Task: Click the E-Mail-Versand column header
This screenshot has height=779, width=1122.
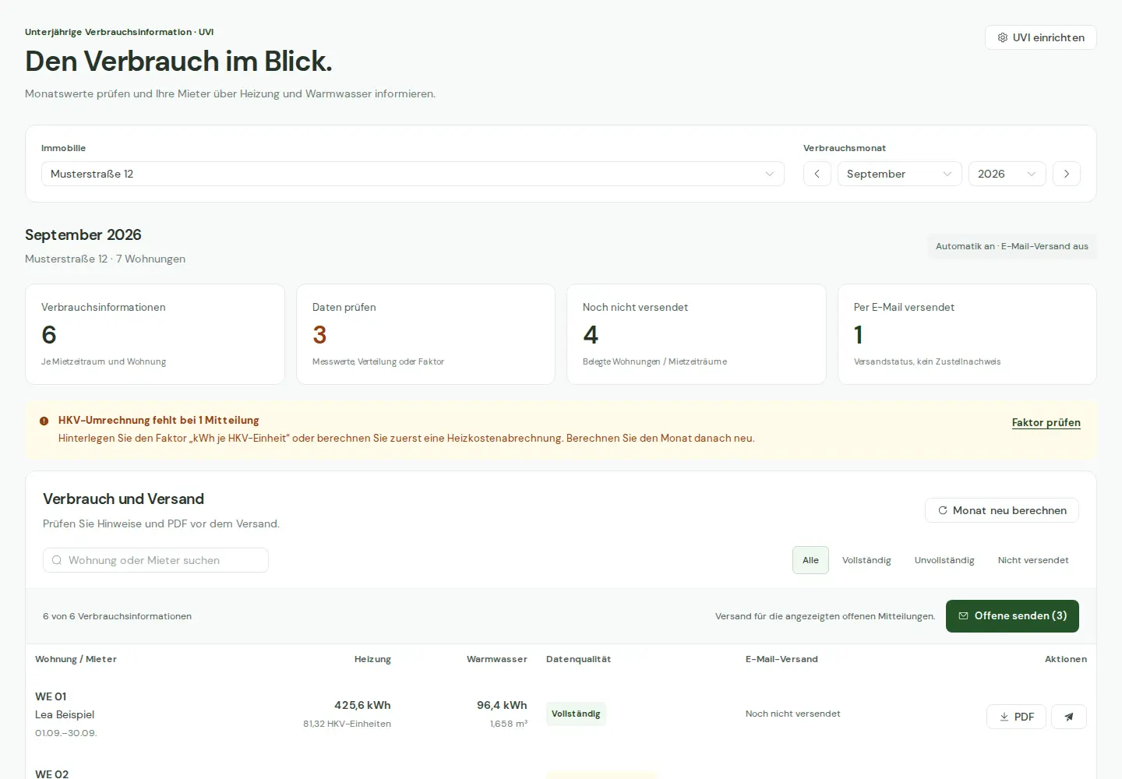Action: 782,659
